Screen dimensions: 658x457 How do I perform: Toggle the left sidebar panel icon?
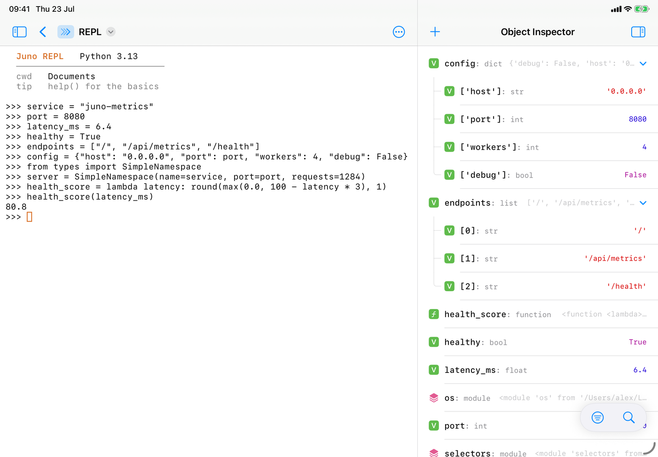(x=19, y=32)
